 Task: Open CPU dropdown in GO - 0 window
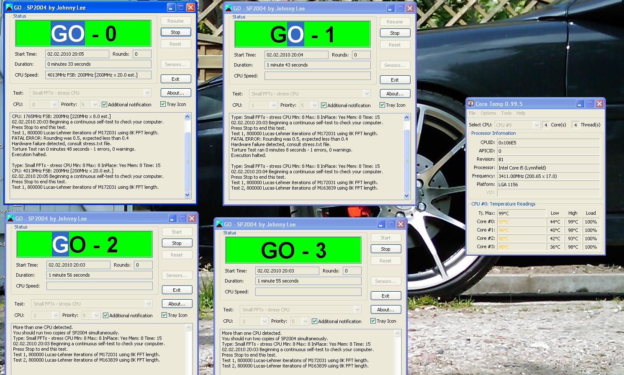click(x=54, y=105)
